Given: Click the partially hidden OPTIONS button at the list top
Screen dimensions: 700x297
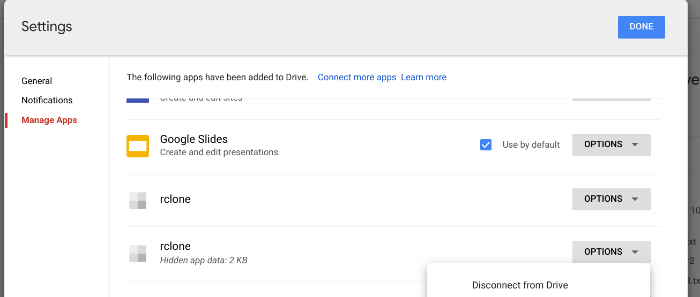Looking at the screenshot, I should click(612, 99).
